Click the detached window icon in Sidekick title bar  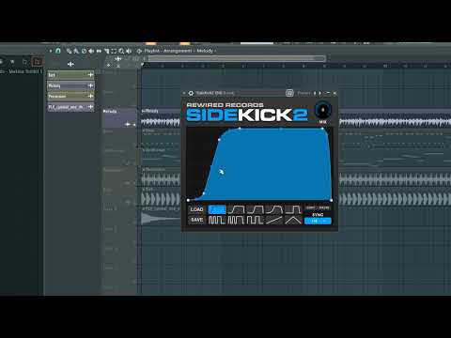click(289, 93)
